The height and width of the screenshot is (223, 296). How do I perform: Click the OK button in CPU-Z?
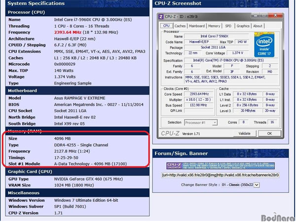tap(269, 133)
